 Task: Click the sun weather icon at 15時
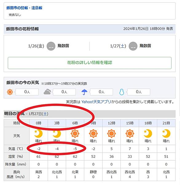pos(130,134)
